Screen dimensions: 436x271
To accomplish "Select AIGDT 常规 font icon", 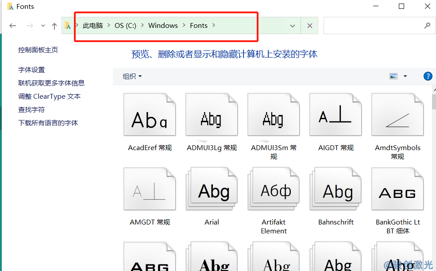I will point(336,114).
